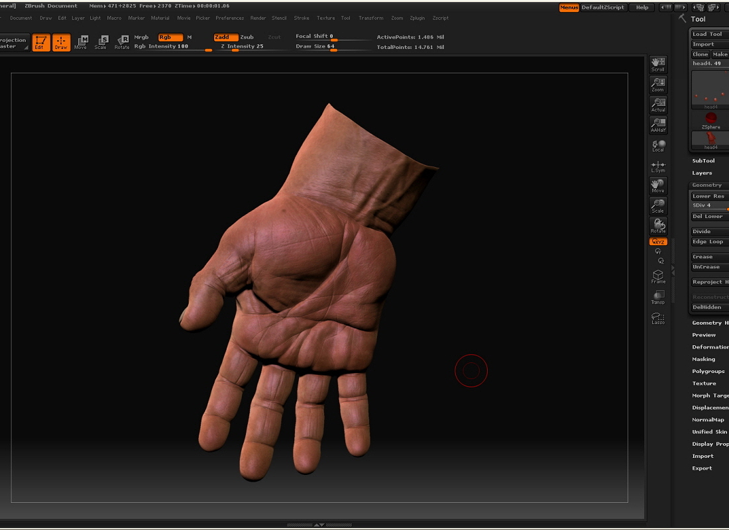
Task: Select the Rotate tool icon
Action: (x=657, y=224)
